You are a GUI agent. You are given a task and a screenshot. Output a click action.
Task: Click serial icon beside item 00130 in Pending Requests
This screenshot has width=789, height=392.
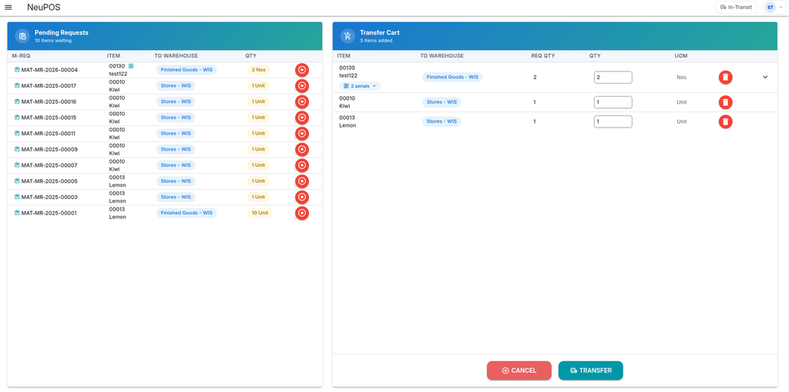pyautogui.click(x=131, y=66)
